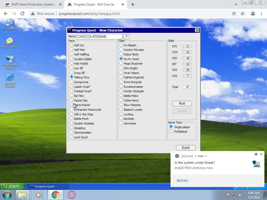267x200 pixels.
Task: Choose Land Squid race
Action: pyautogui.click(x=71, y=136)
